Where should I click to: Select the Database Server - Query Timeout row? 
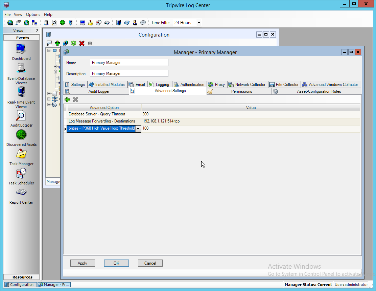[x=212, y=114]
